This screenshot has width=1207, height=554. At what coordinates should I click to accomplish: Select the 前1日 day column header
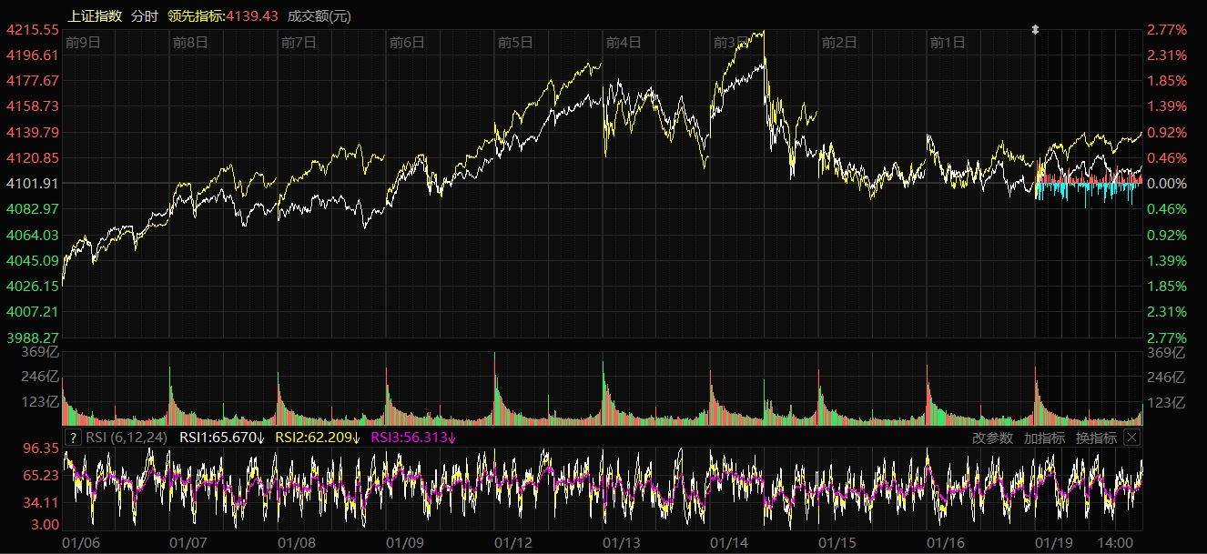tap(948, 42)
